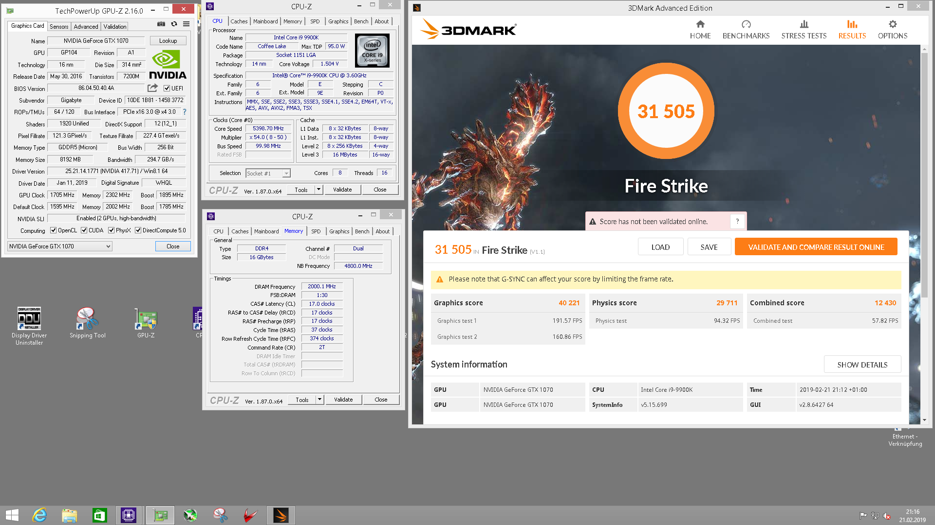935x525 pixels.
Task: Toggle the DirectCompute 5.0 checkbox
Action: [138, 230]
